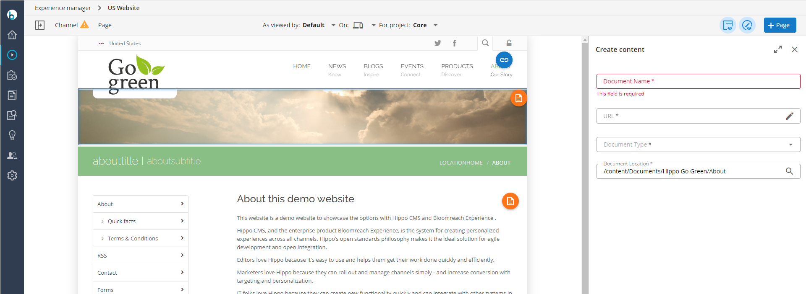Open the settings gear in left sidebar
This screenshot has width=806, height=294.
tap(12, 175)
